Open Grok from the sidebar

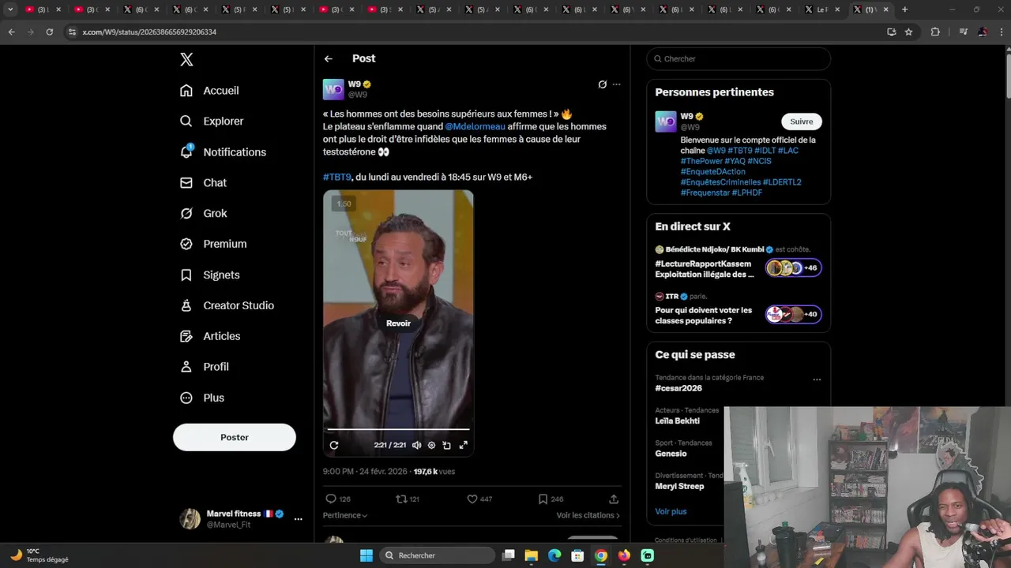(203, 214)
